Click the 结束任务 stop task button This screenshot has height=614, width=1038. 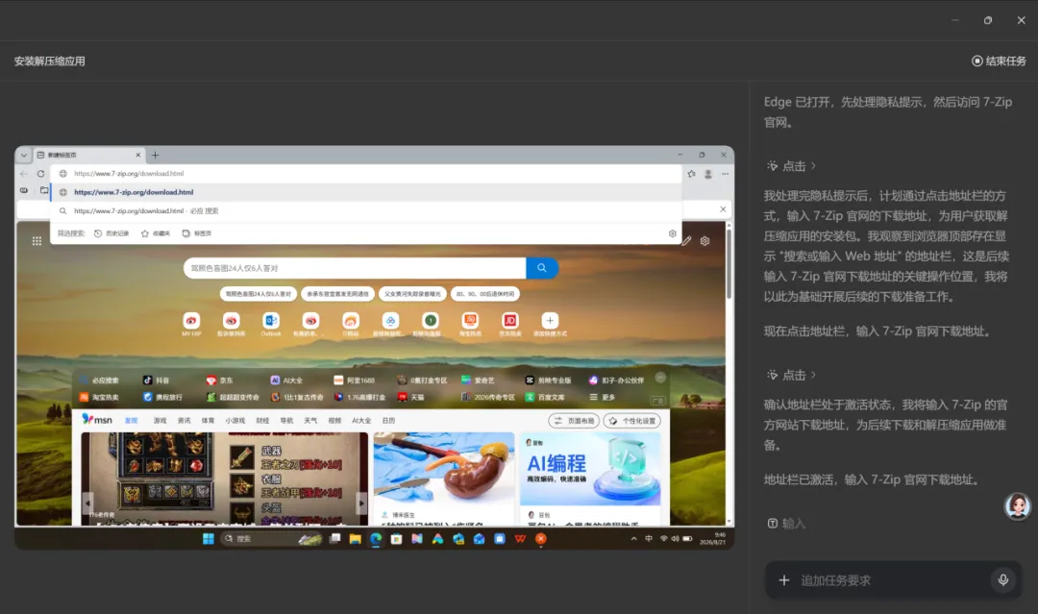click(x=999, y=61)
